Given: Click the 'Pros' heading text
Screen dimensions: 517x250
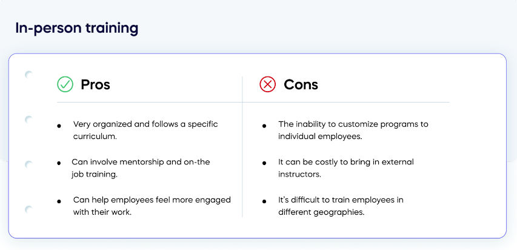Looking at the screenshot, I should (x=95, y=84).
